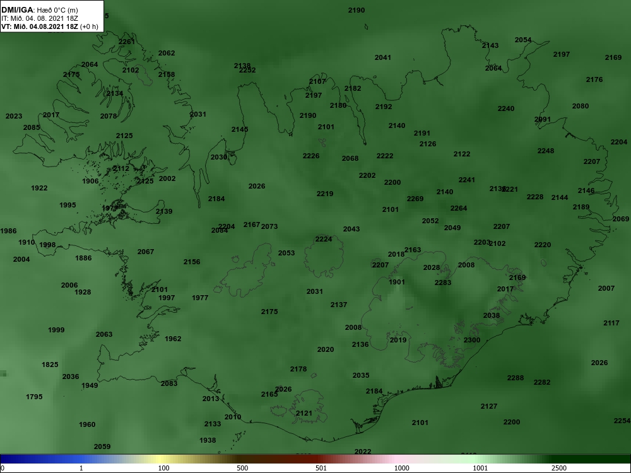631x473 pixels.
Task: Click the map value 2248
Action: [x=546, y=151]
